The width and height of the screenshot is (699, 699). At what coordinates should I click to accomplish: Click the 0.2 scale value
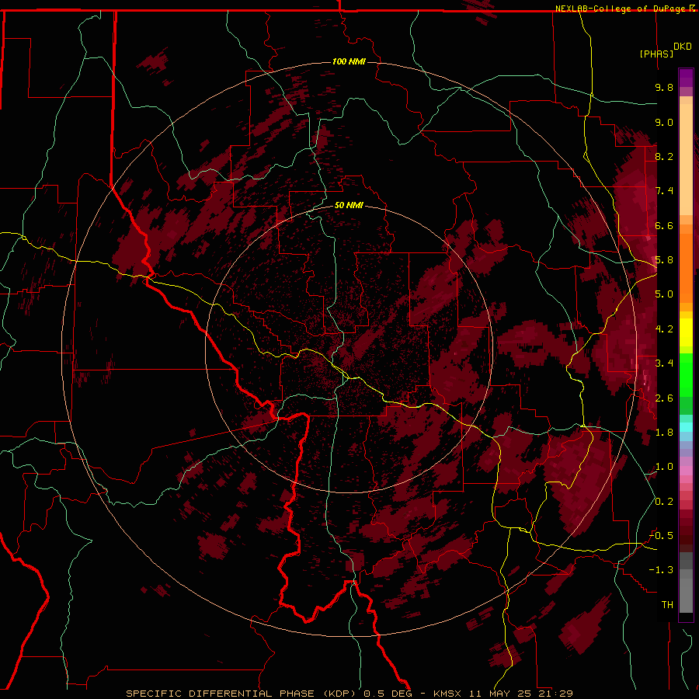point(664,501)
